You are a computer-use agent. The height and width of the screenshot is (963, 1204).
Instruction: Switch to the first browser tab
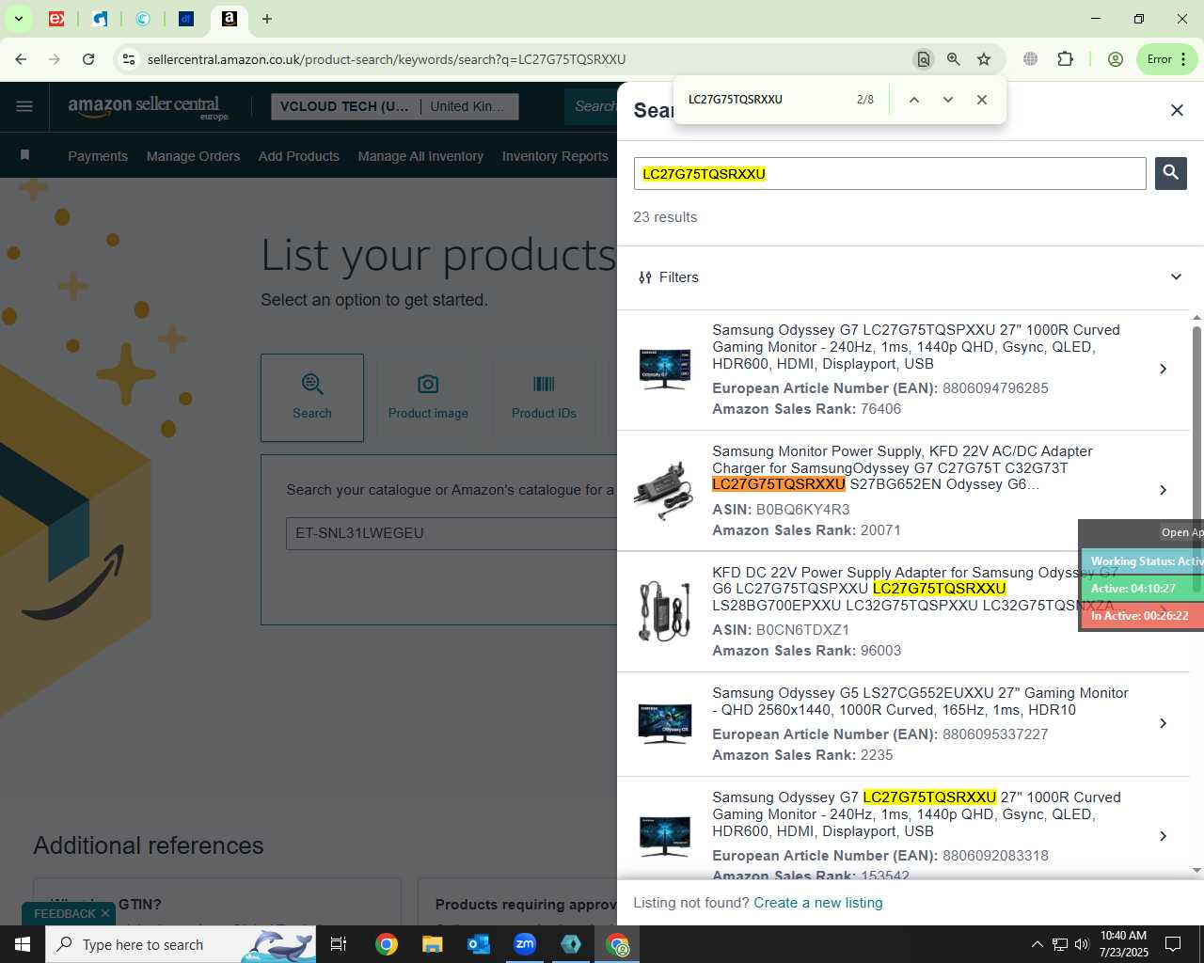point(56,19)
